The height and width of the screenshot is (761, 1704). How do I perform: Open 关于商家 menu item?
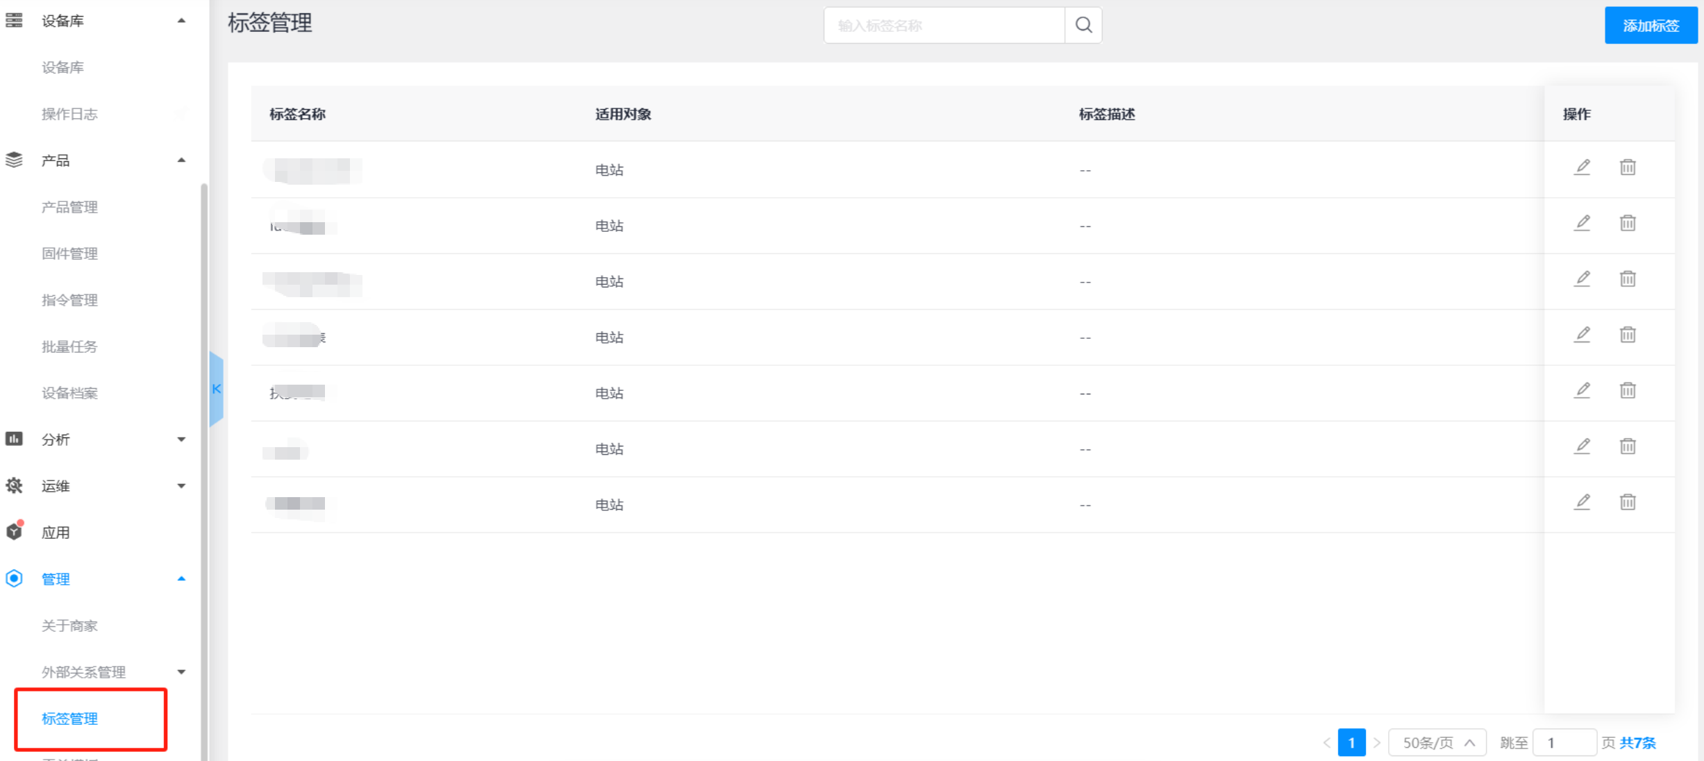69,626
